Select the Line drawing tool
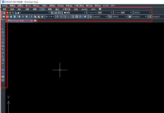The image size is (164, 113). pos(3,22)
